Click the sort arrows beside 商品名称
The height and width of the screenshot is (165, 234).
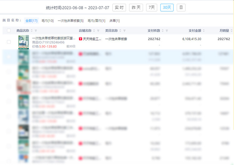point(32,31)
